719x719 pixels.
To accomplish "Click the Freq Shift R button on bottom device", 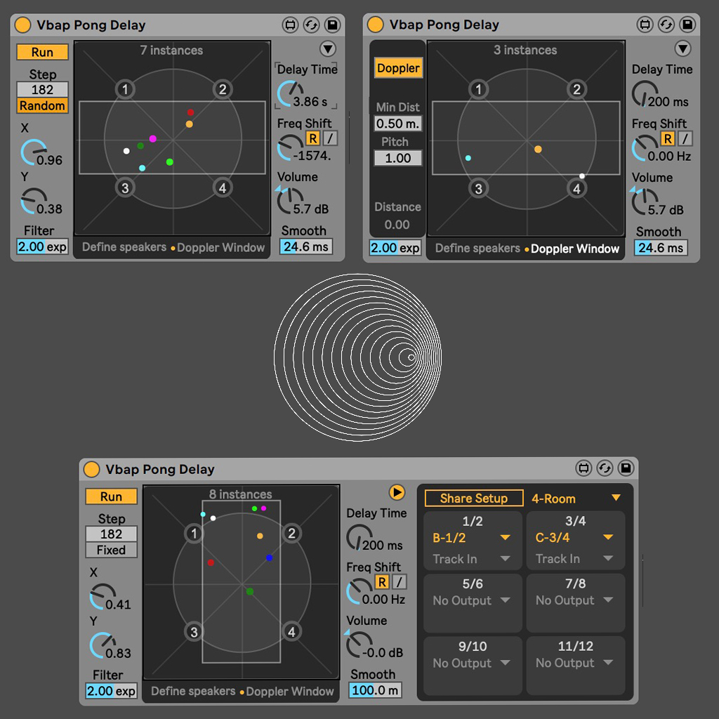I will click(381, 582).
